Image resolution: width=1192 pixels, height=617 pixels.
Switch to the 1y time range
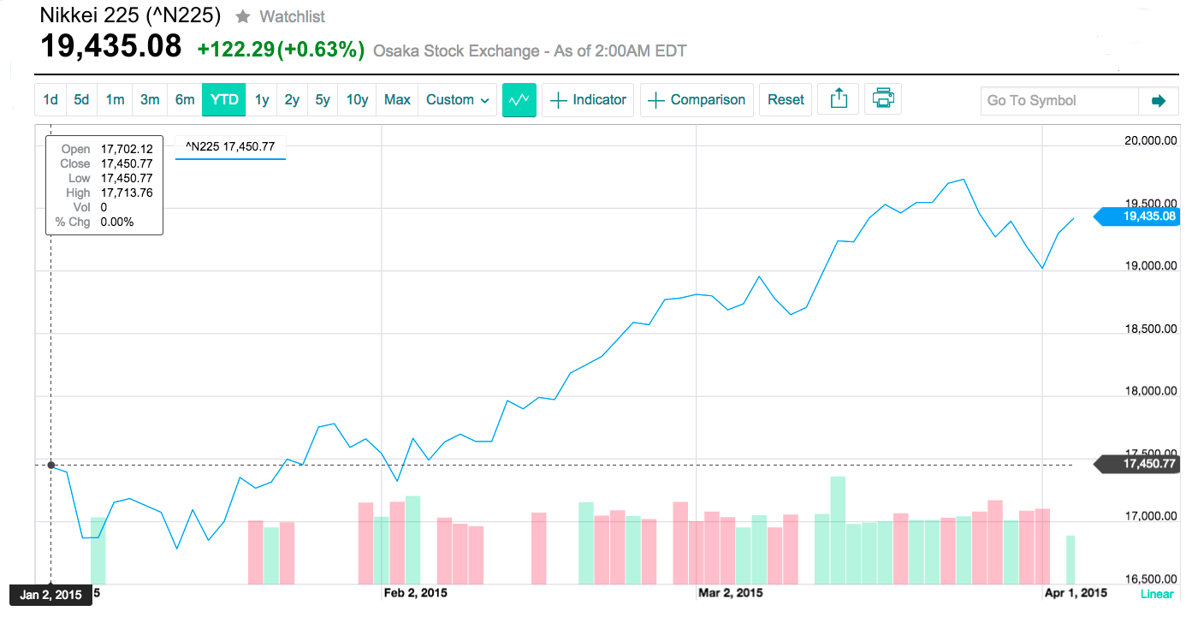tap(262, 99)
